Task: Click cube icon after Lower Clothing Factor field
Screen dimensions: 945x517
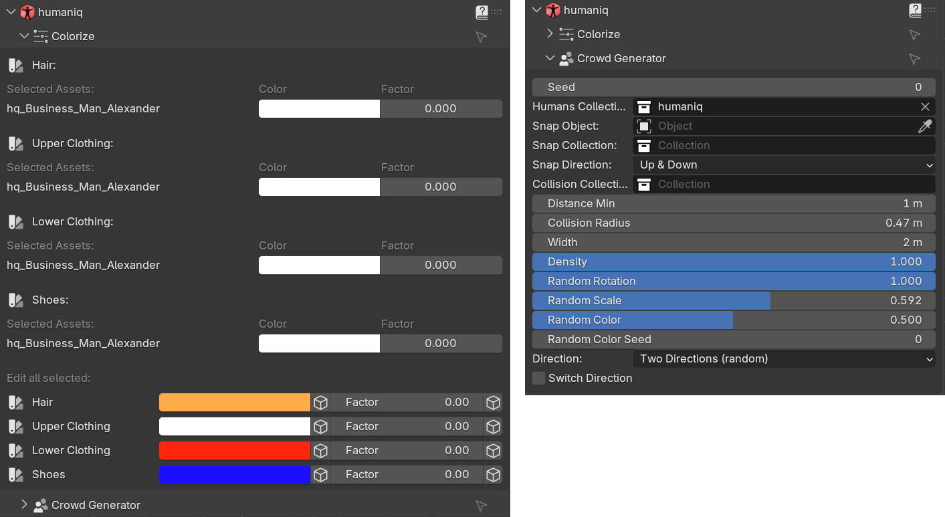Action: coord(493,450)
